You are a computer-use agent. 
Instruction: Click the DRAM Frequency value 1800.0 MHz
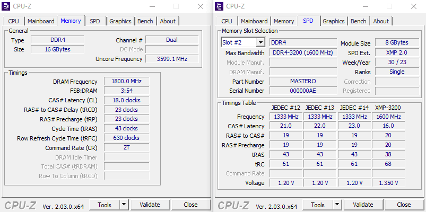point(127,81)
